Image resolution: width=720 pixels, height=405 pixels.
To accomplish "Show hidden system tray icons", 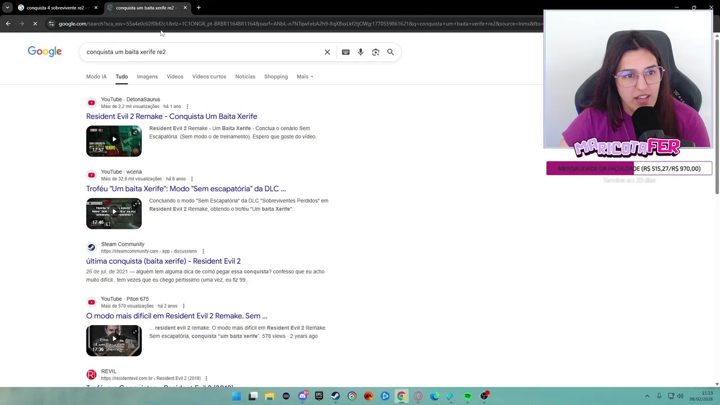I will pos(647,396).
